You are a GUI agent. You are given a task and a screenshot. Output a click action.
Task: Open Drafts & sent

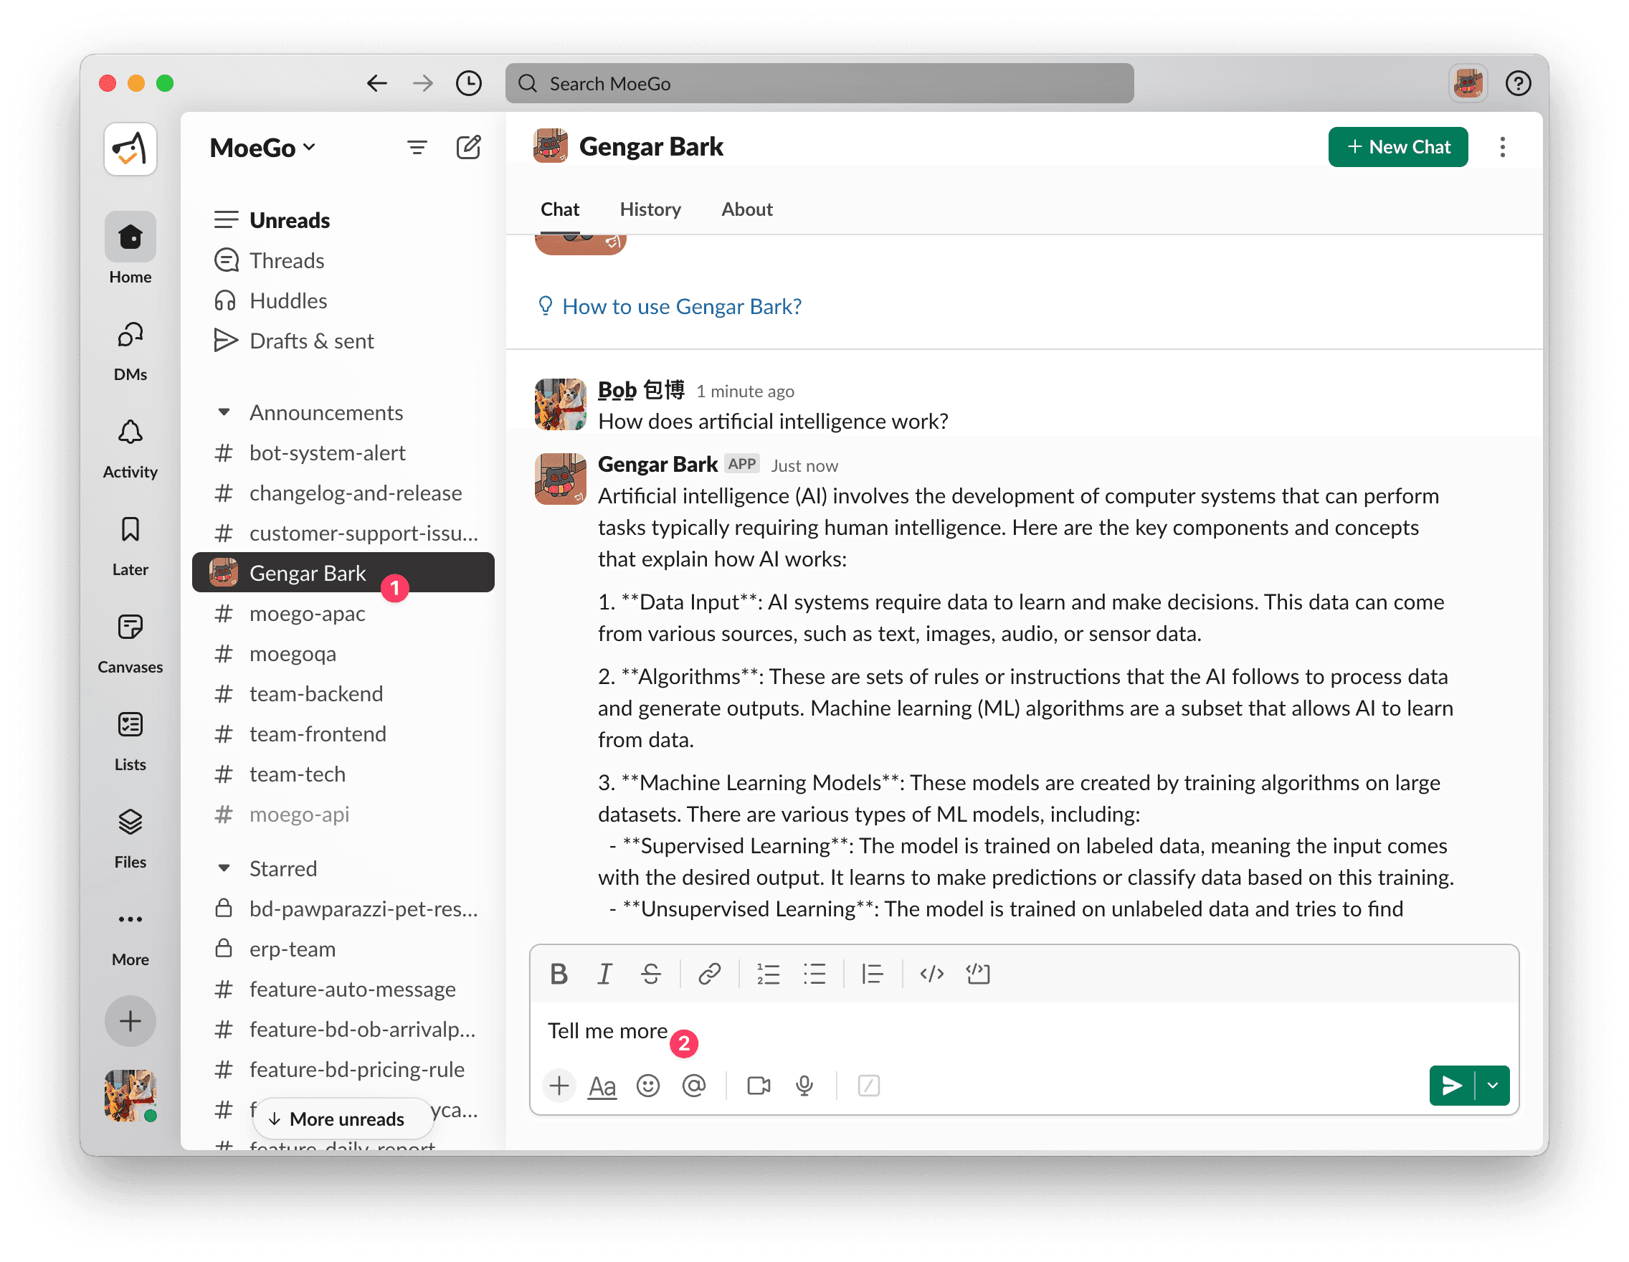pos(343,341)
